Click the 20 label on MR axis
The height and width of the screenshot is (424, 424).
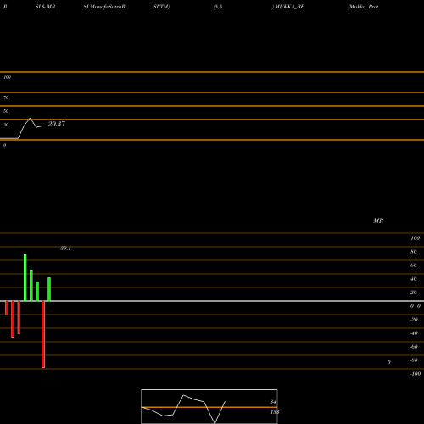point(414,293)
